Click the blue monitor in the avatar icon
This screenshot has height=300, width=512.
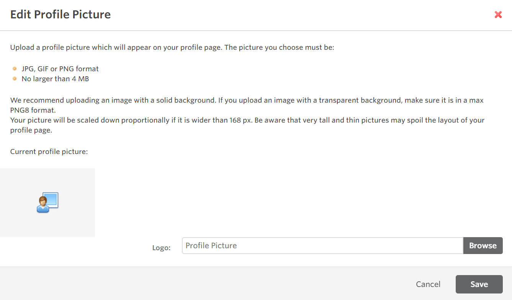[x=52, y=199]
